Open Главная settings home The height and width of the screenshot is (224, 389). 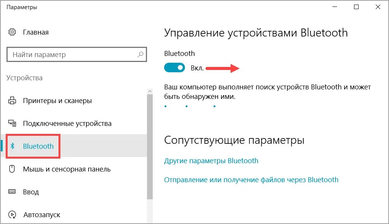click(36, 32)
